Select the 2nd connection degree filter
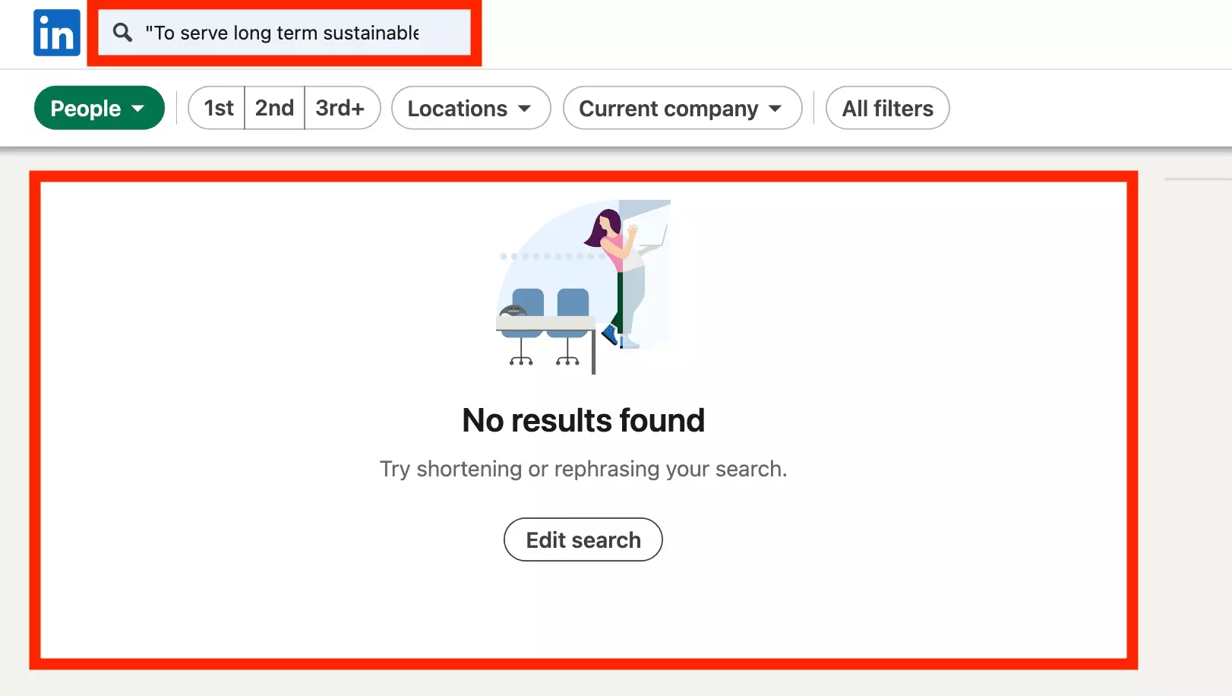The image size is (1232, 696). point(274,108)
